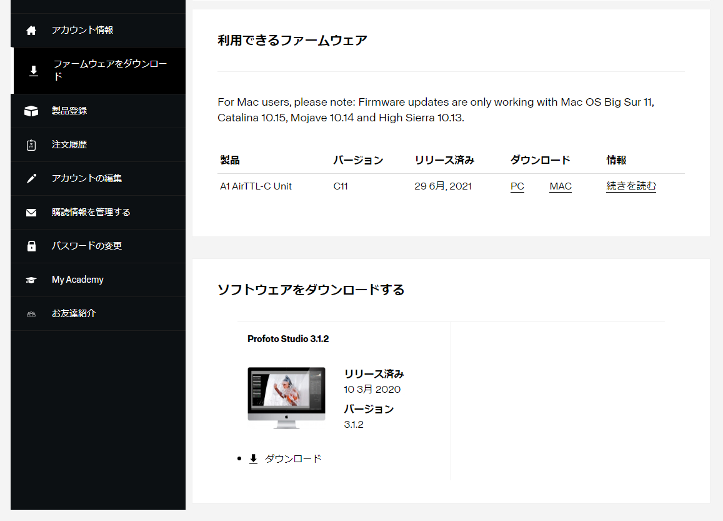Image resolution: width=723 pixels, height=521 pixels.
Task: Click the ソフトウェアをダウンロードする heading
Action: (311, 290)
